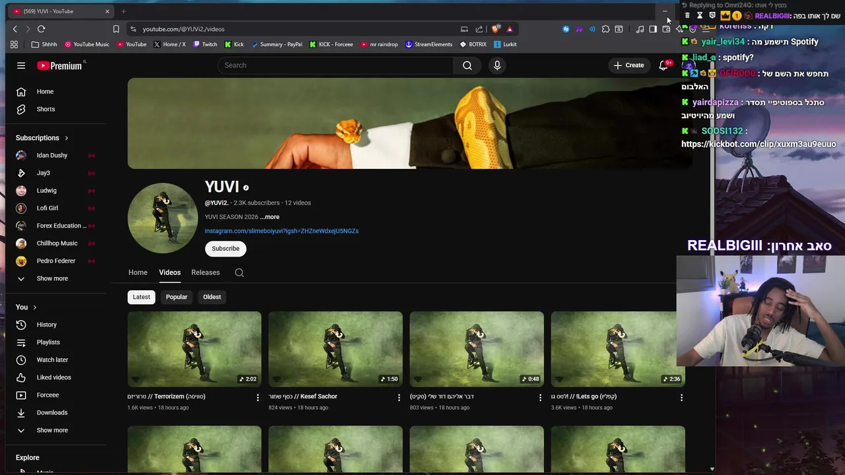Open the browser extensions puzzle icon
This screenshot has width=845, height=475.
[605, 29]
